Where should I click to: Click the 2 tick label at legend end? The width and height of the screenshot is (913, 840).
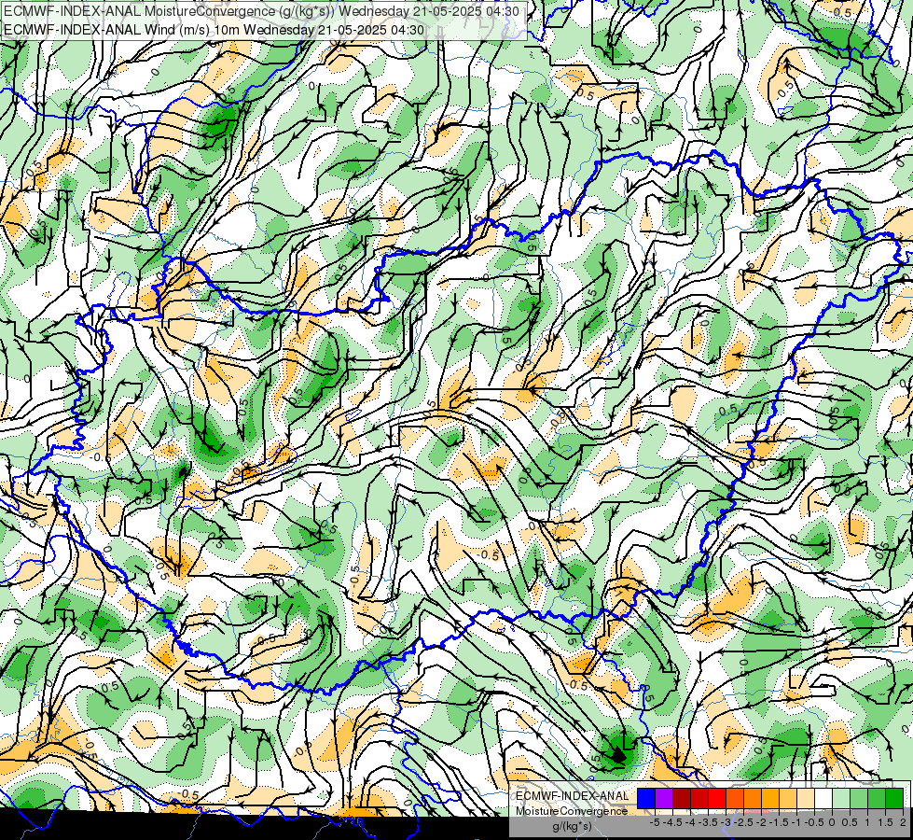click(903, 822)
